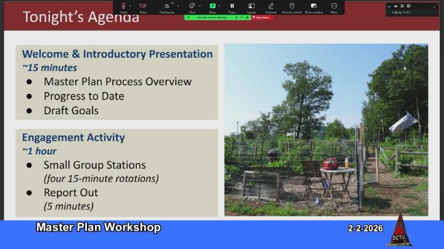
Task: Pause the screen share
Action: (232, 6)
